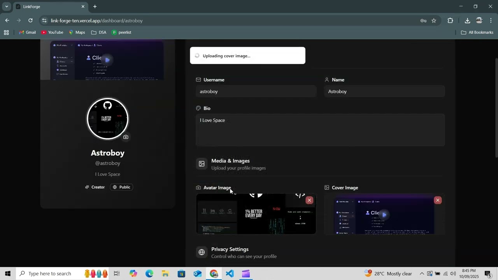Click the site information icon in address bar
The height and width of the screenshot is (280, 498).
click(x=44, y=21)
